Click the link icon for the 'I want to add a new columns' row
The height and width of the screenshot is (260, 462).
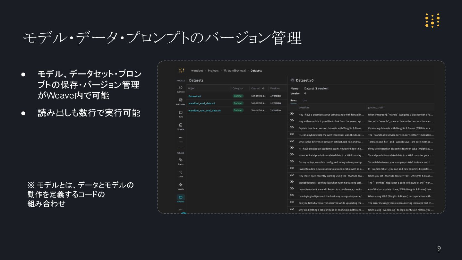(x=292, y=168)
